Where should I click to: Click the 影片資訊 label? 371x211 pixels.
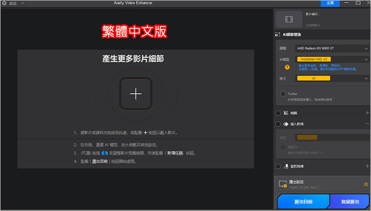click(x=312, y=14)
